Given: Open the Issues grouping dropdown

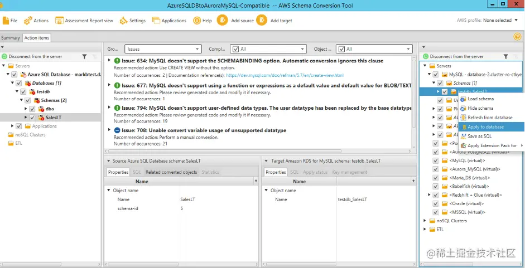Looking at the screenshot, I should 163,49.
